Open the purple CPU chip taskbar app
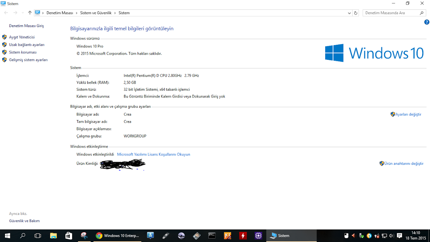The image size is (430, 242). coord(258,236)
